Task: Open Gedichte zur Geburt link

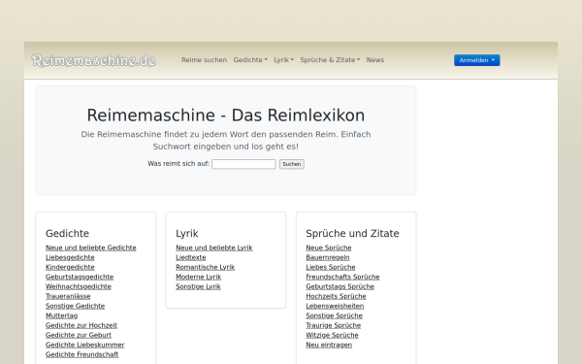Action: pyautogui.click(x=79, y=335)
